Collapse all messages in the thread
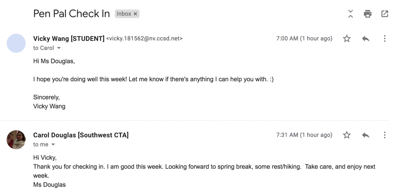Screen dimensions: 399x192 (351, 14)
